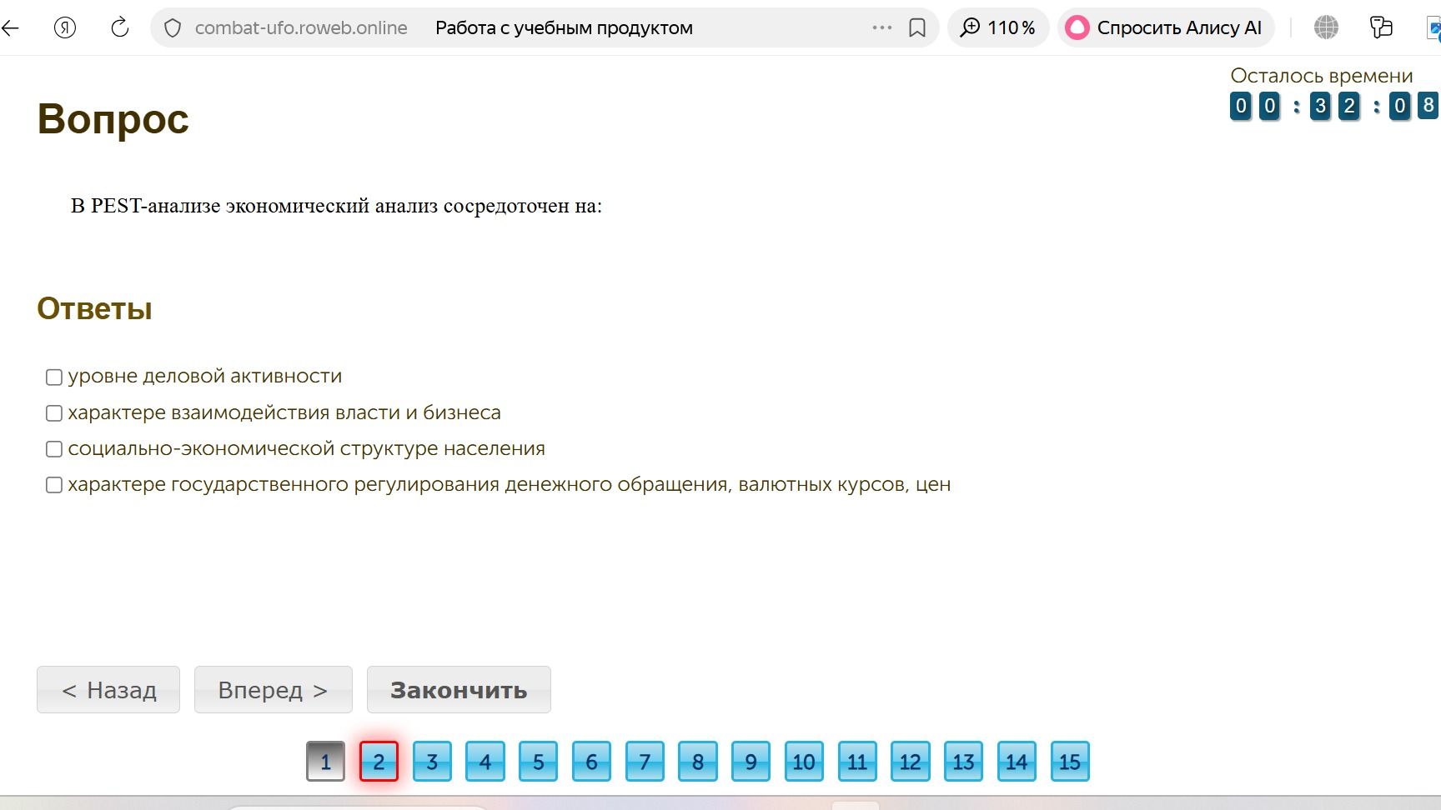Bookmark the page with bookmark icon
The image size is (1441, 810).
pyautogui.click(x=917, y=27)
